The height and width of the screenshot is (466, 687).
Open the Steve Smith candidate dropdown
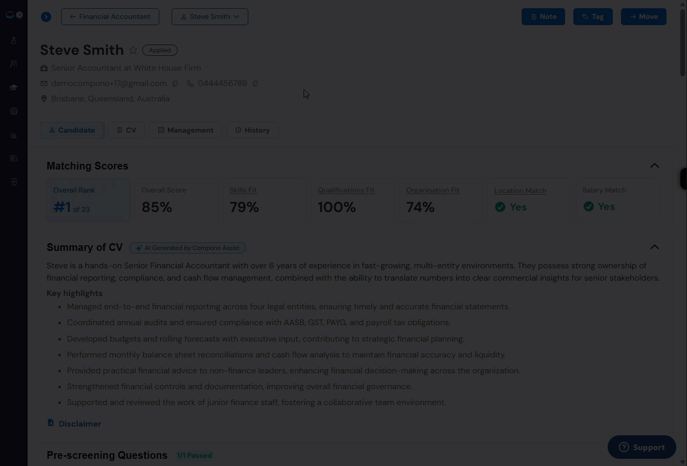pos(210,16)
